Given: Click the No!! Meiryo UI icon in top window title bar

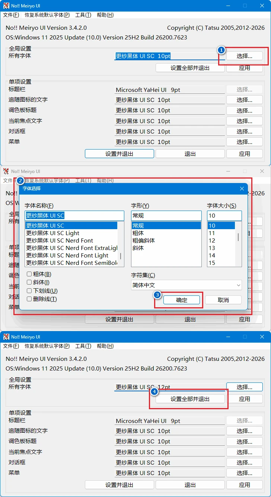Looking at the screenshot, I should click(6, 6).
